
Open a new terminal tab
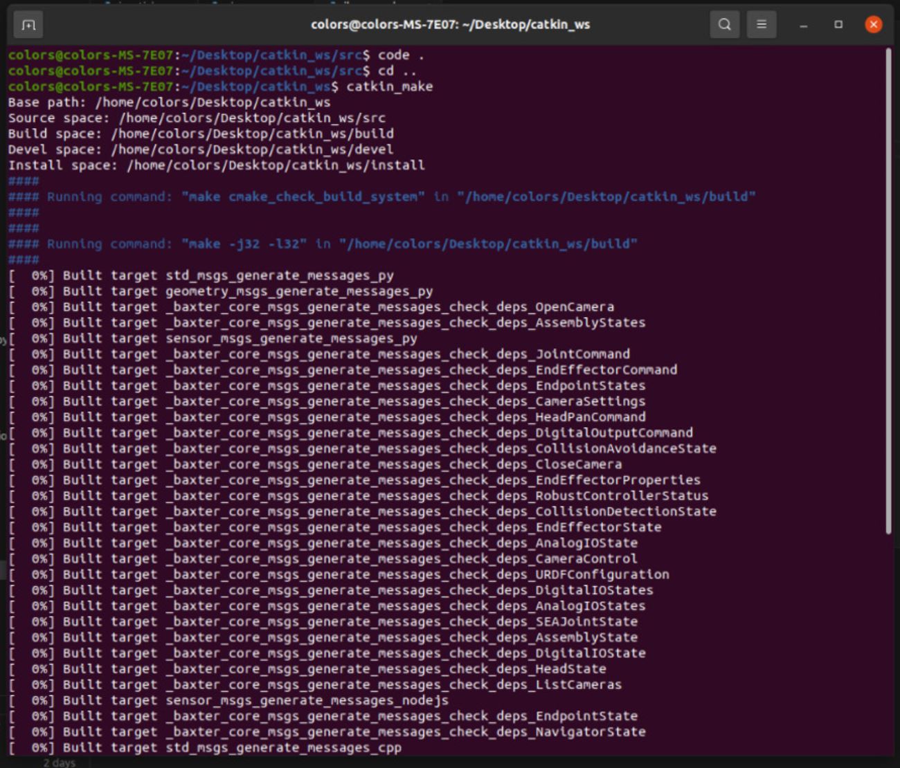[x=28, y=25]
